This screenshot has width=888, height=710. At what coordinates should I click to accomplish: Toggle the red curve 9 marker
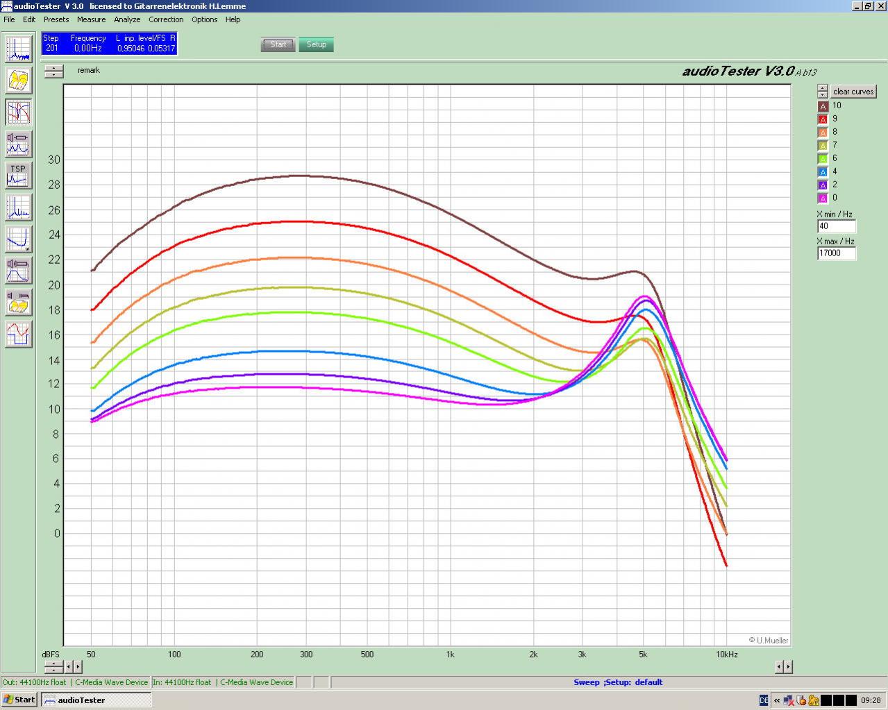click(823, 119)
